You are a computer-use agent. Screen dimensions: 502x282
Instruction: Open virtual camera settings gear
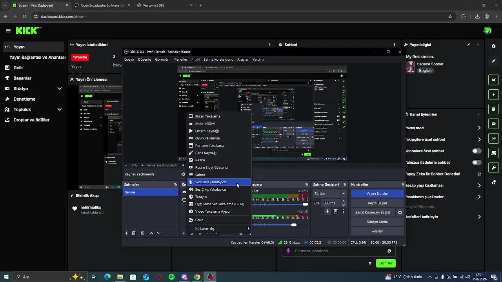400,212
